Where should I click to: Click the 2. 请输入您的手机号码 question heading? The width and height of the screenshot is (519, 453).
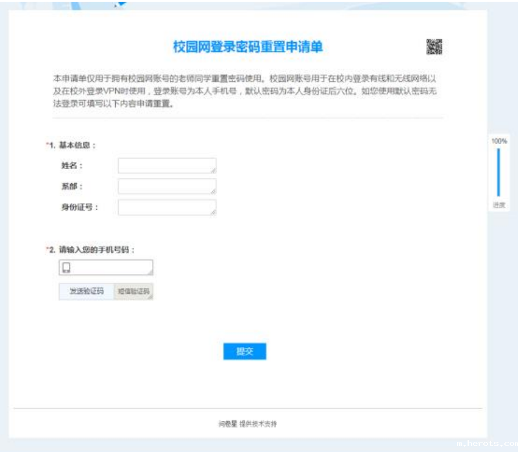92,250
